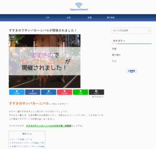Click the magnifying glass search icon

click(x=149, y=30)
